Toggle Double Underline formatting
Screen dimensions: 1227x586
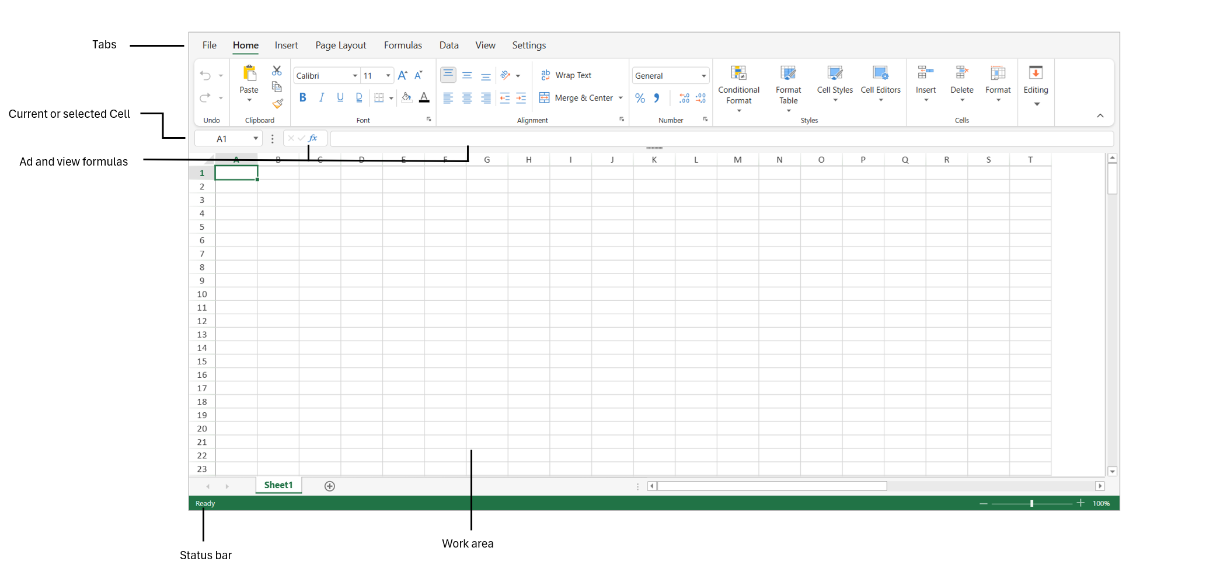[359, 98]
